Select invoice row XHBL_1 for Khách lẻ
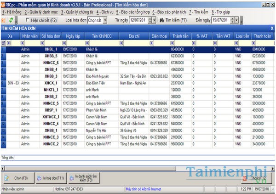Image resolution: width=276 pixels, height=194 pixels. pos(51,48)
